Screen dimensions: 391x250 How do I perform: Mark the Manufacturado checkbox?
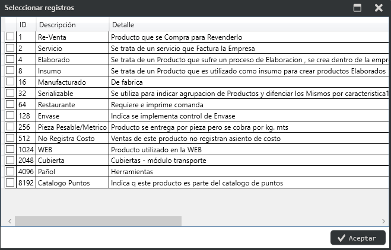pos(10,81)
